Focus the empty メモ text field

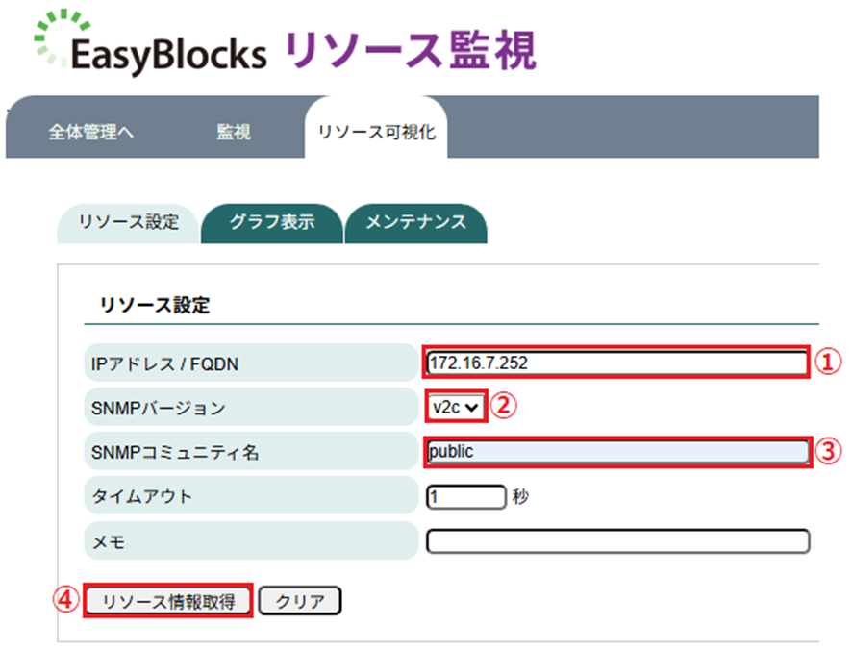click(x=616, y=541)
